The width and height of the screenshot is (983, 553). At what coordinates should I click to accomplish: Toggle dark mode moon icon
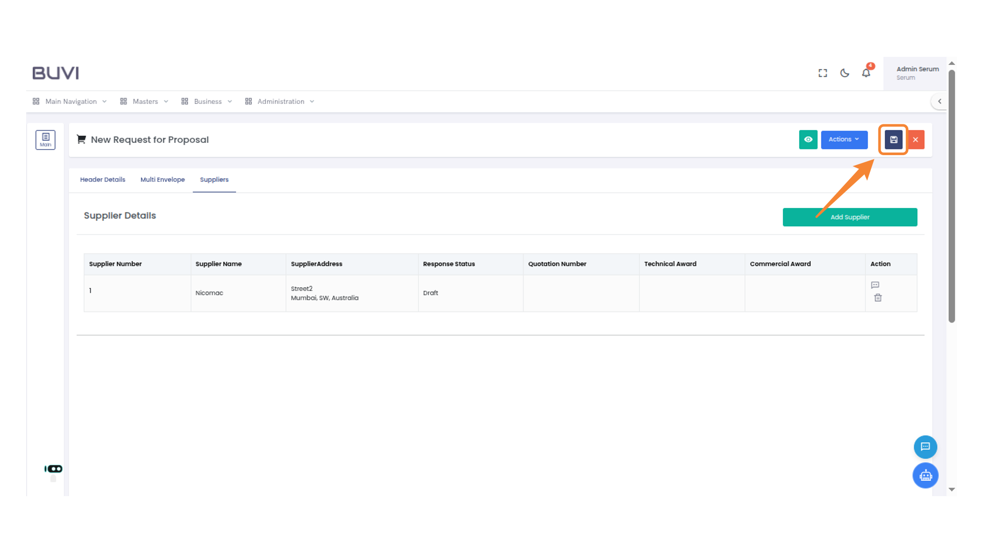pos(844,73)
